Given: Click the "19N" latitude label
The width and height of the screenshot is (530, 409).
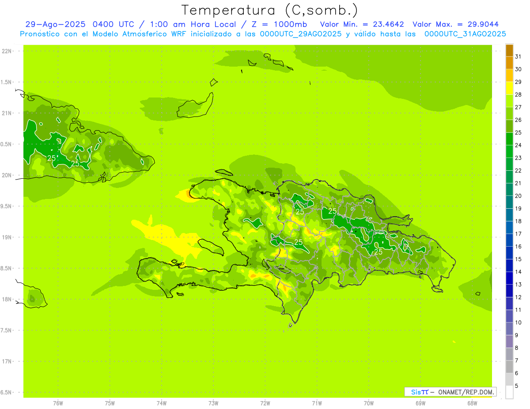Looking at the screenshot, I should [x=7, y=237].
